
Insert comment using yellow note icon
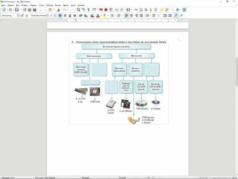pyautogui.click(x=161, y=10)
